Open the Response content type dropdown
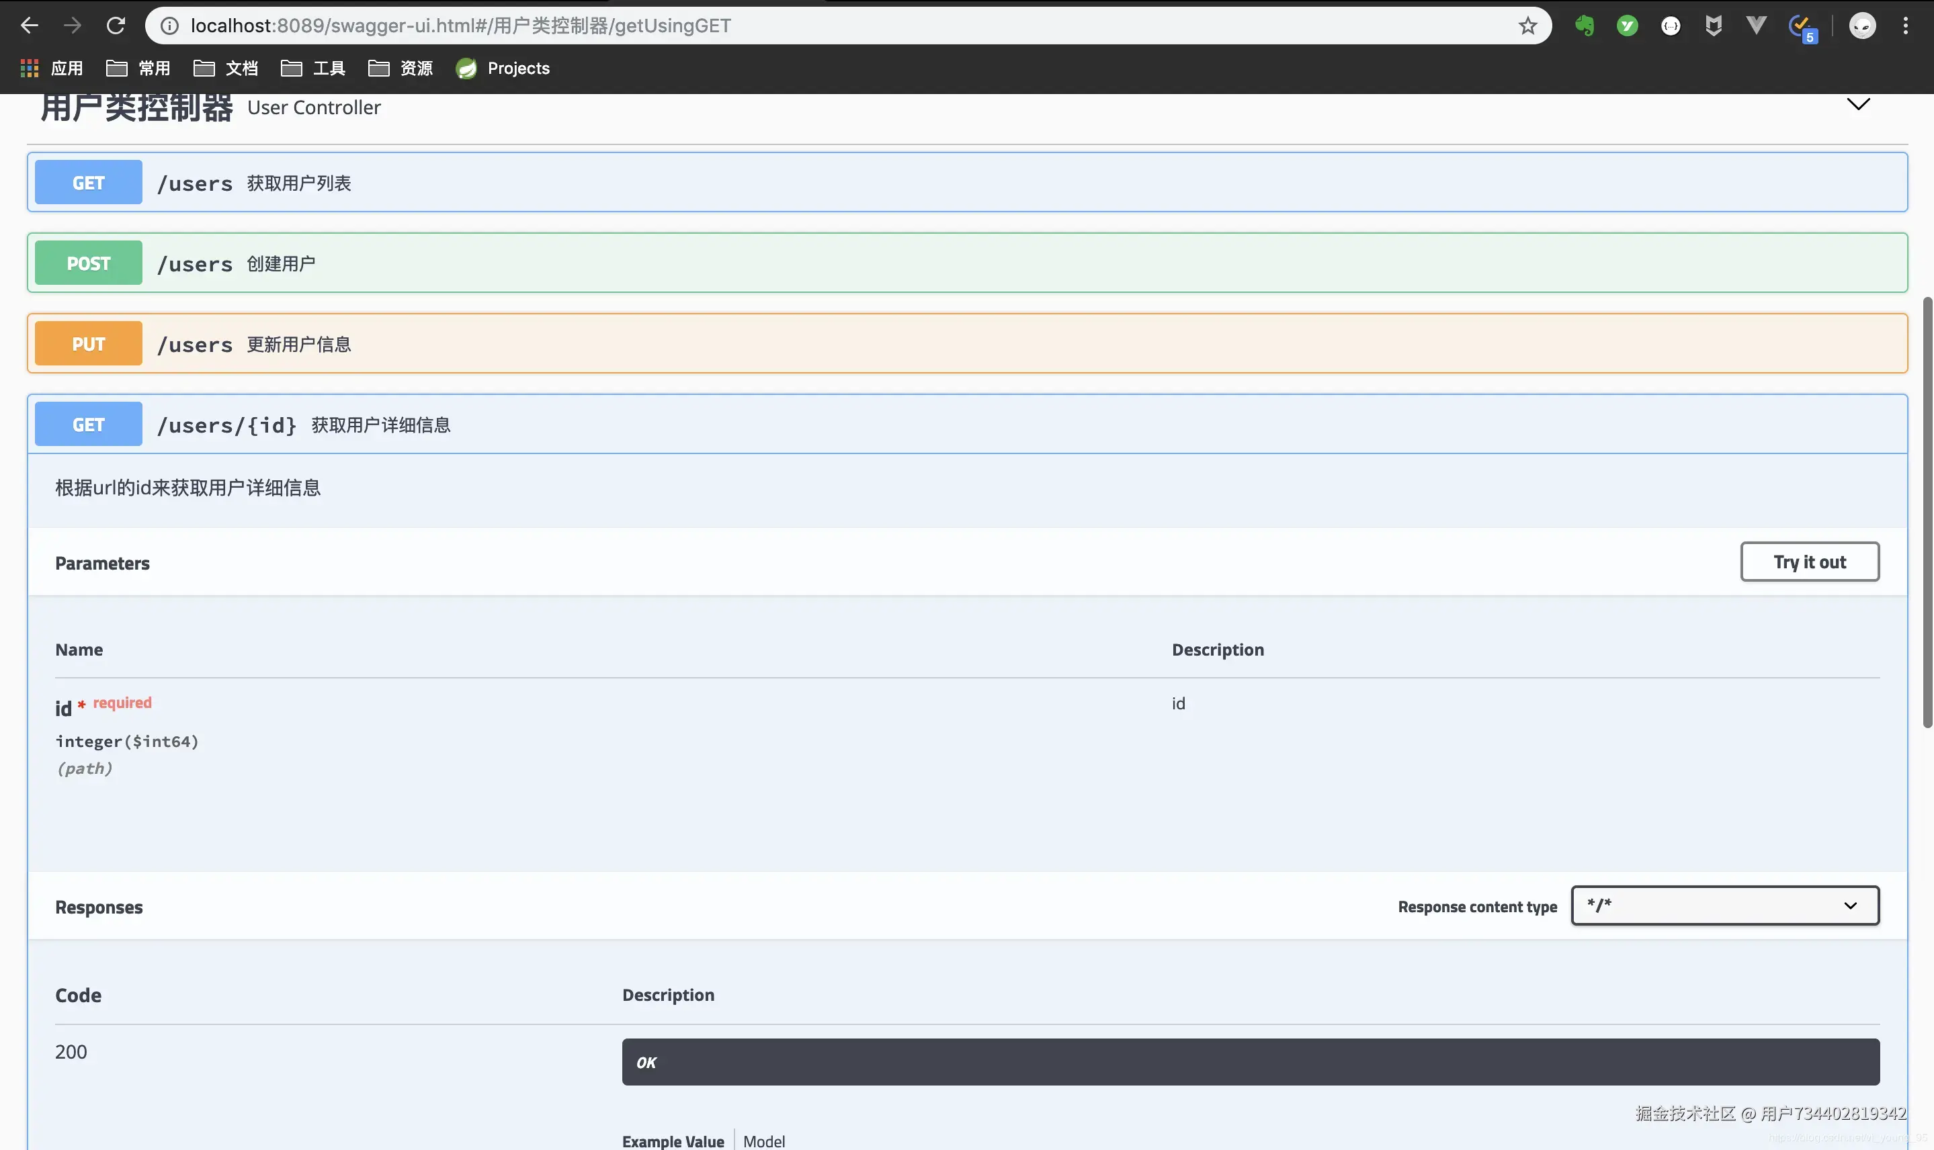The width and height of the screenshot is (1934, 1150). pyautogui.click(x=1725, y=905)
